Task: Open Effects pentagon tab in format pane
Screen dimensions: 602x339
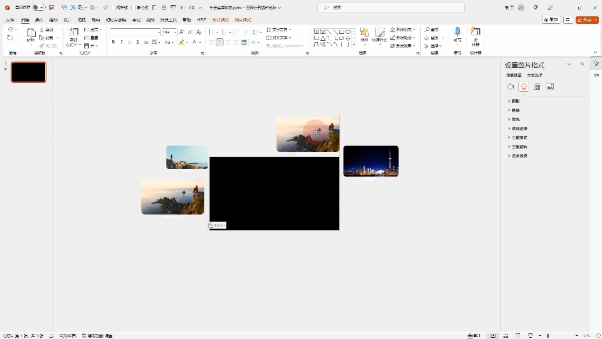Action: tap(524, 87)
